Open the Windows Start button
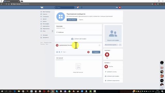The height and width of the screenshot is (93, 165). point(2,91)
